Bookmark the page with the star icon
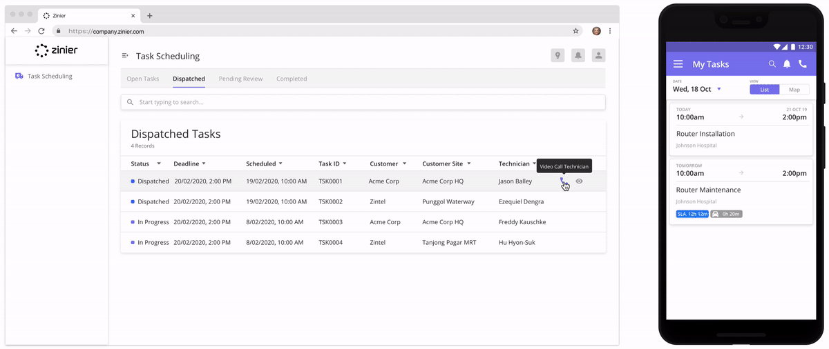Screen dimensions: 829x349 point(575,31)
